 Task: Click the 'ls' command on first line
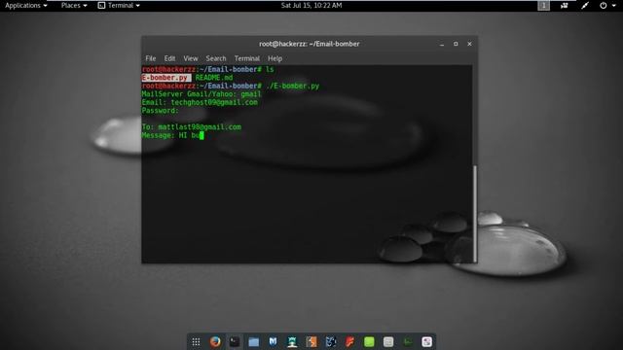tap(270, 69)
